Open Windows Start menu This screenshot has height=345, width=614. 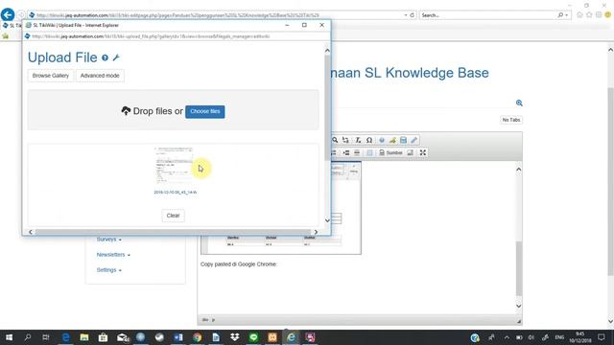coord(9,337)
